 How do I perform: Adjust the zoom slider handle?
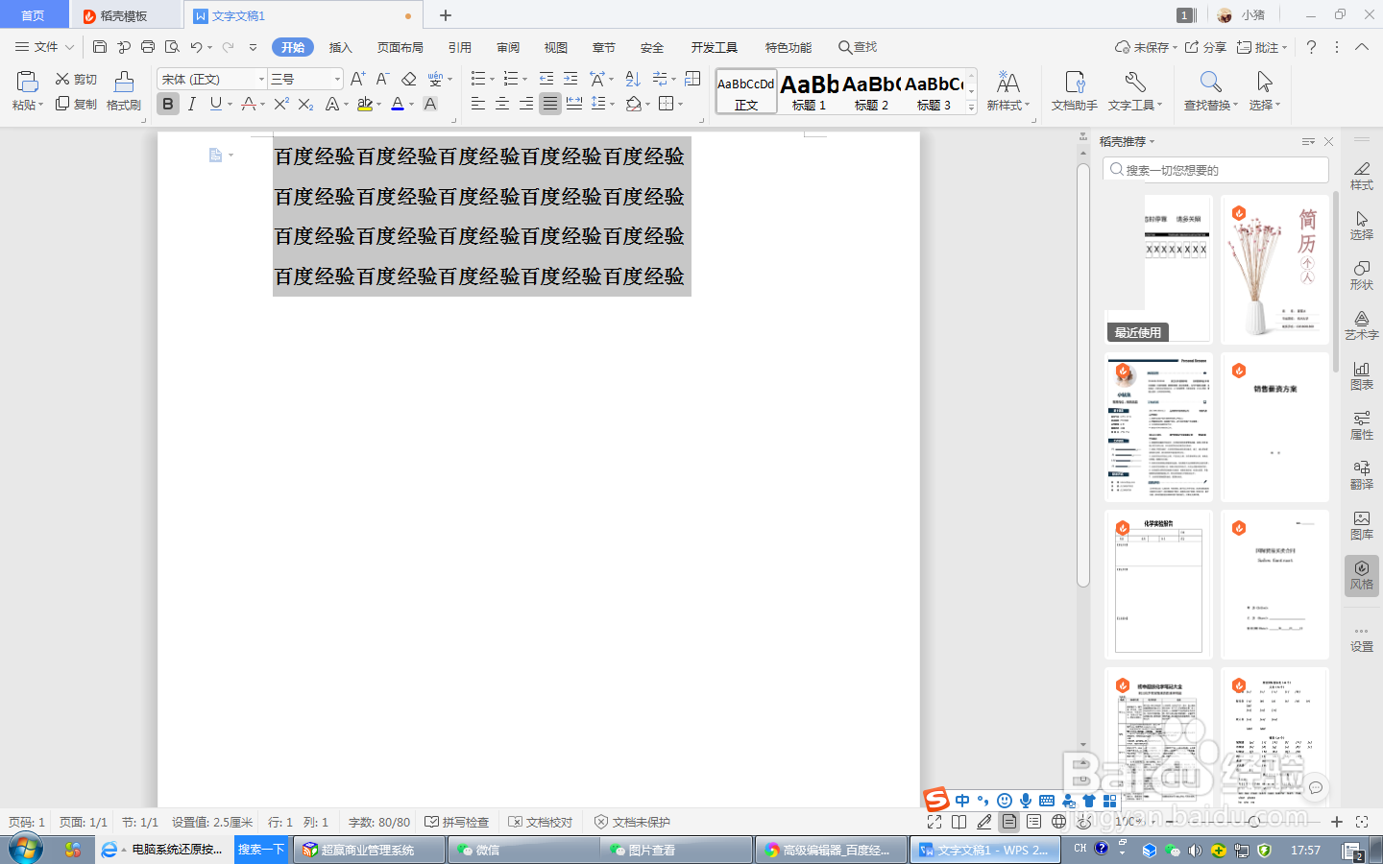[x=1254, y=822]
